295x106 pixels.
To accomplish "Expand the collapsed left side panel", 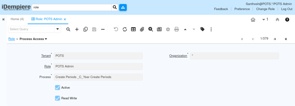I will tap(3, 19).
